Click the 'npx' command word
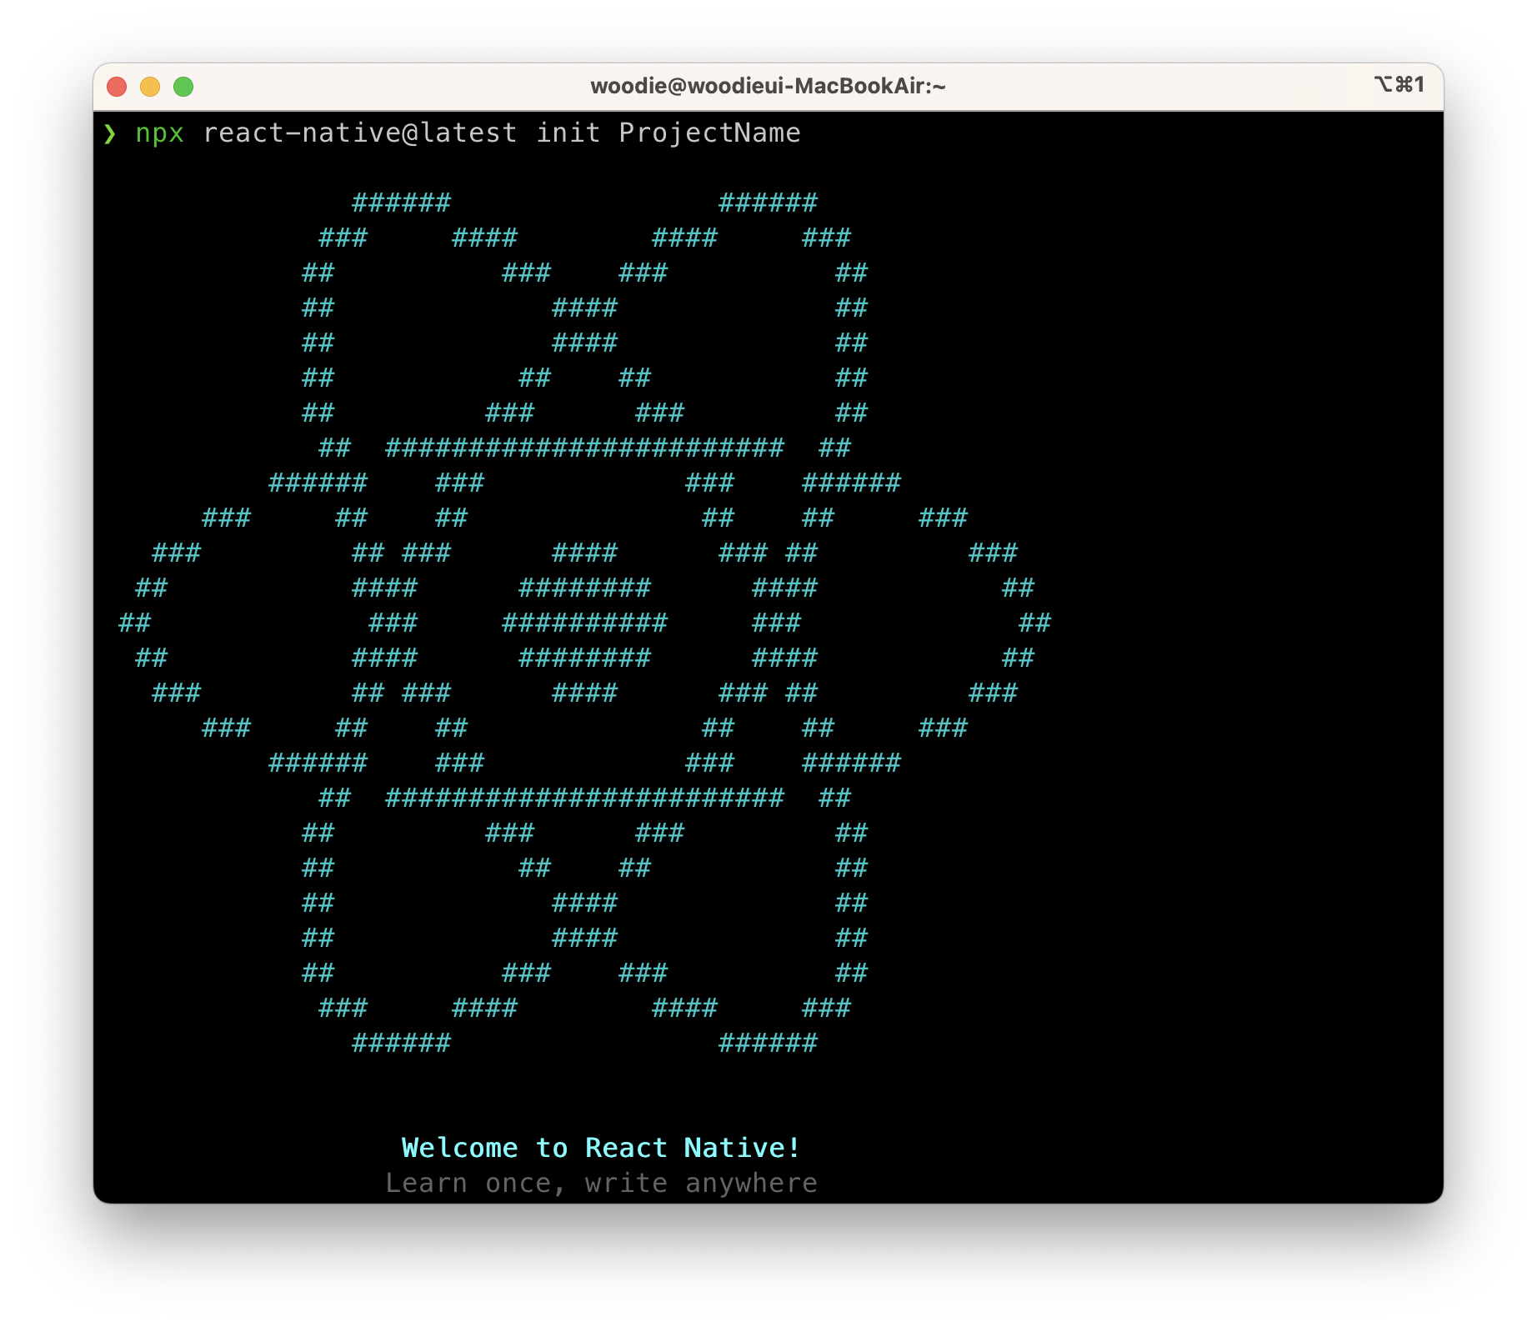The image size is (1537, 1327). click(159, 134)
